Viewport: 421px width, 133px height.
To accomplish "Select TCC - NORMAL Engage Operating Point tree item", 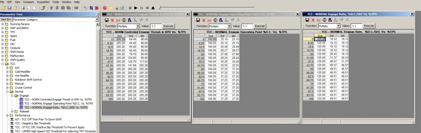I will [x=59, y=103].
